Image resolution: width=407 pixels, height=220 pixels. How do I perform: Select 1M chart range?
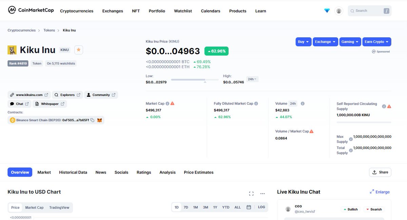point(196,207)
